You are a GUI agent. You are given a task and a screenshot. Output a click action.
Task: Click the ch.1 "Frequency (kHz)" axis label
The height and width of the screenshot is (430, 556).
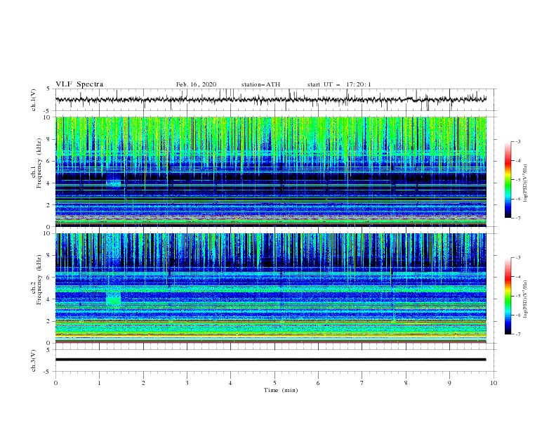click(x=39, y=162)
